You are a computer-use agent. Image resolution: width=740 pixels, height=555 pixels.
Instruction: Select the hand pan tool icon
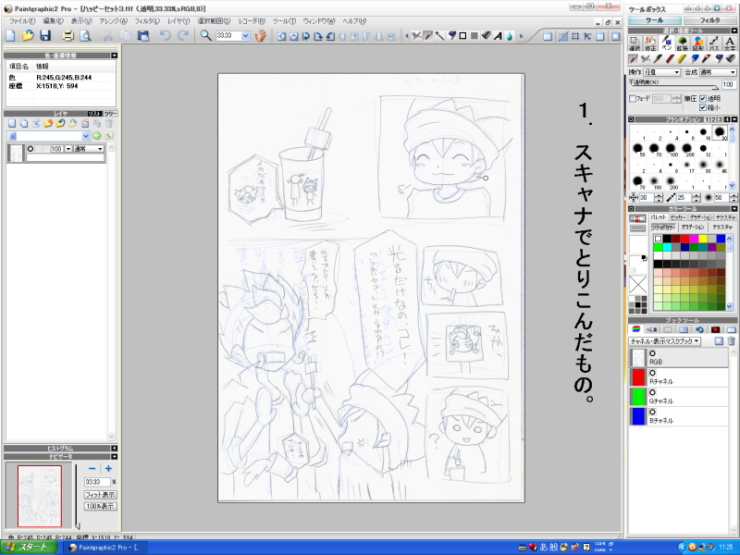click(260, 35)
